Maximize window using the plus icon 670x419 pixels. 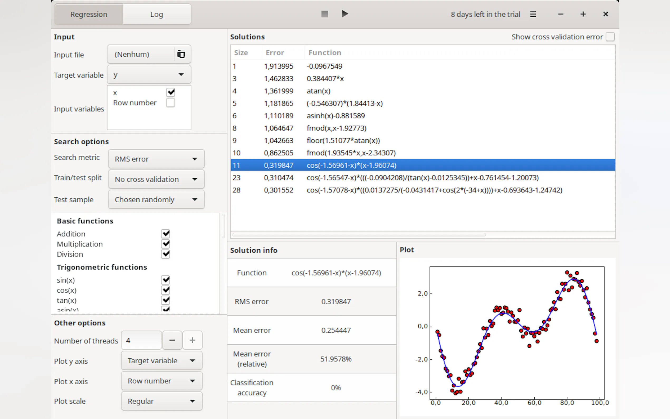click(583, 14)
